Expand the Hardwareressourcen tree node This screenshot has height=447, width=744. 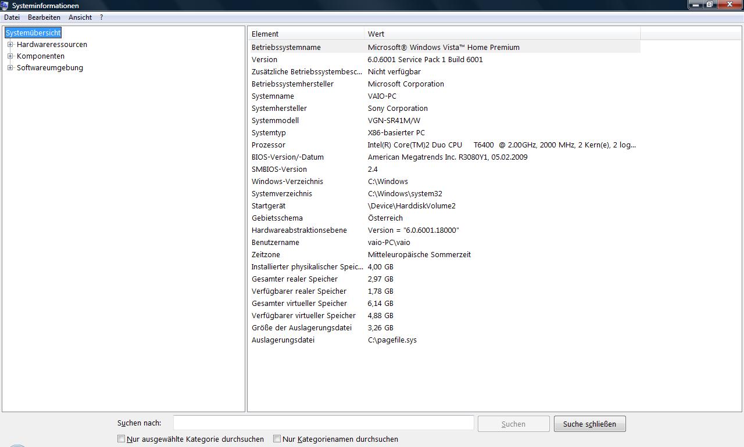(x=10, y=45)
